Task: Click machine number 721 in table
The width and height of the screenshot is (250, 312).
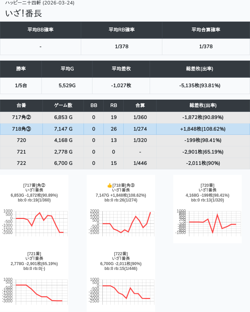Action: (21, 152)
